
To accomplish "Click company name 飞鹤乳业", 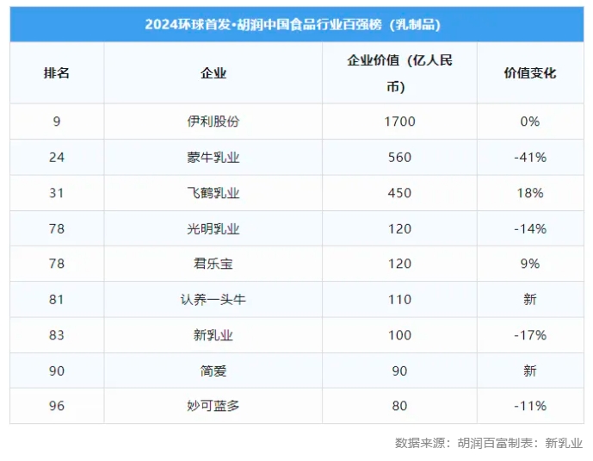I will 213,193.
